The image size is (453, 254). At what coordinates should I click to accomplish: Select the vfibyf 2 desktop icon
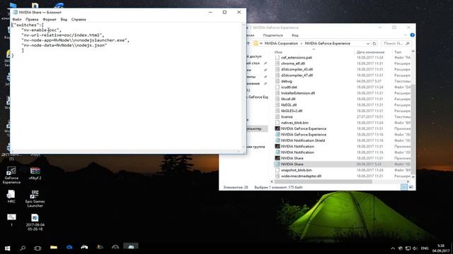click(35, 174)
